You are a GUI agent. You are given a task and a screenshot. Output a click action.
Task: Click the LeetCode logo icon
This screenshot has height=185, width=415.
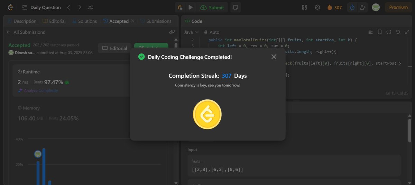click(x=10, y=7)
